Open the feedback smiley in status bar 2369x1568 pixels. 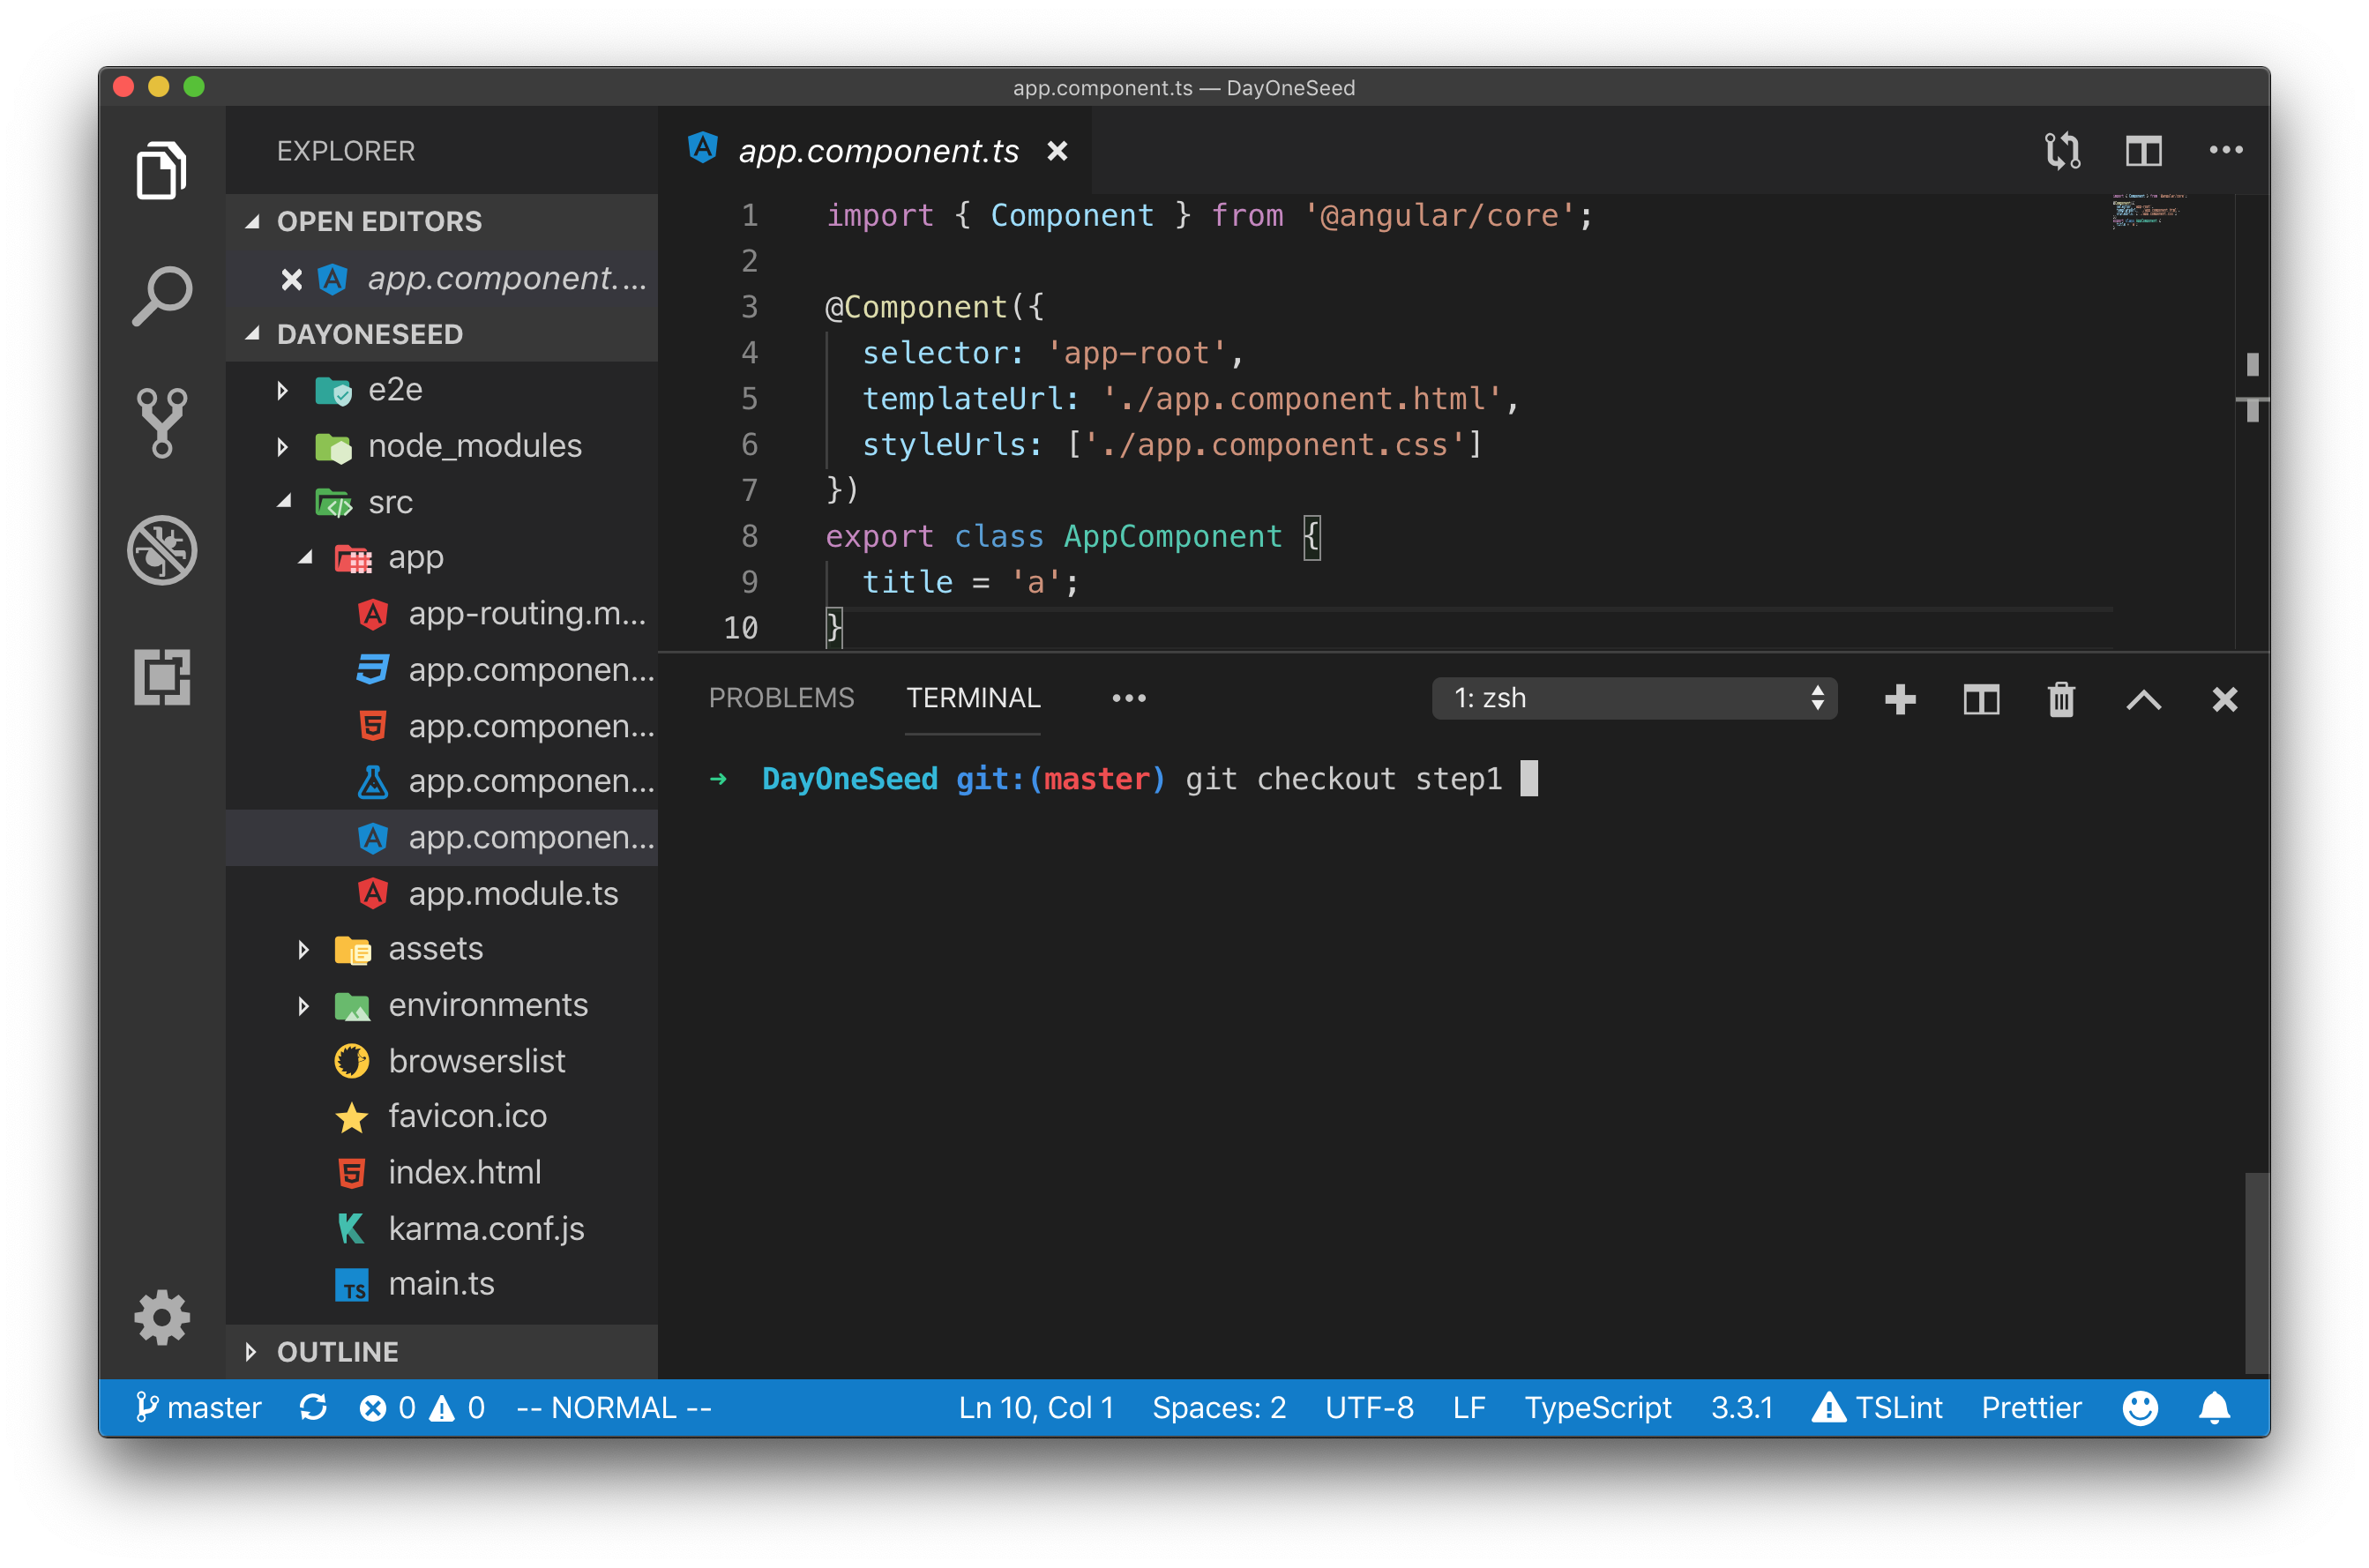tap(2140, 1408)
